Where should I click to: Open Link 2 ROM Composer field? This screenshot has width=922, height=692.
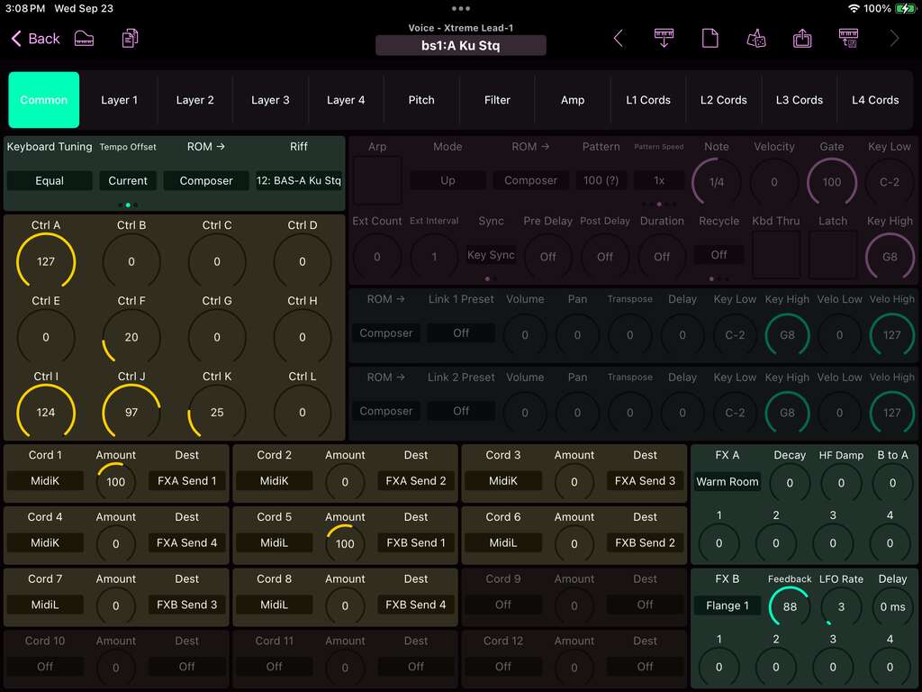(385, 411)
